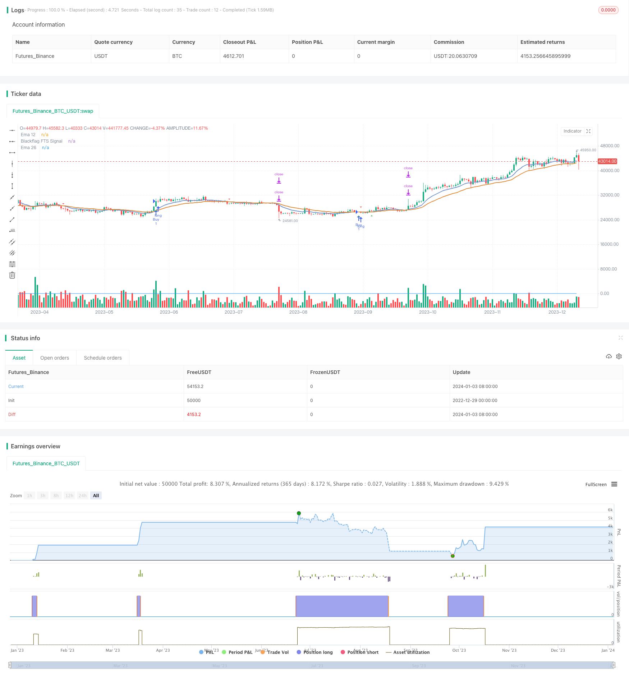Click the Ema 26 indicator label
The image size is (629, 679).
(28, 148)
